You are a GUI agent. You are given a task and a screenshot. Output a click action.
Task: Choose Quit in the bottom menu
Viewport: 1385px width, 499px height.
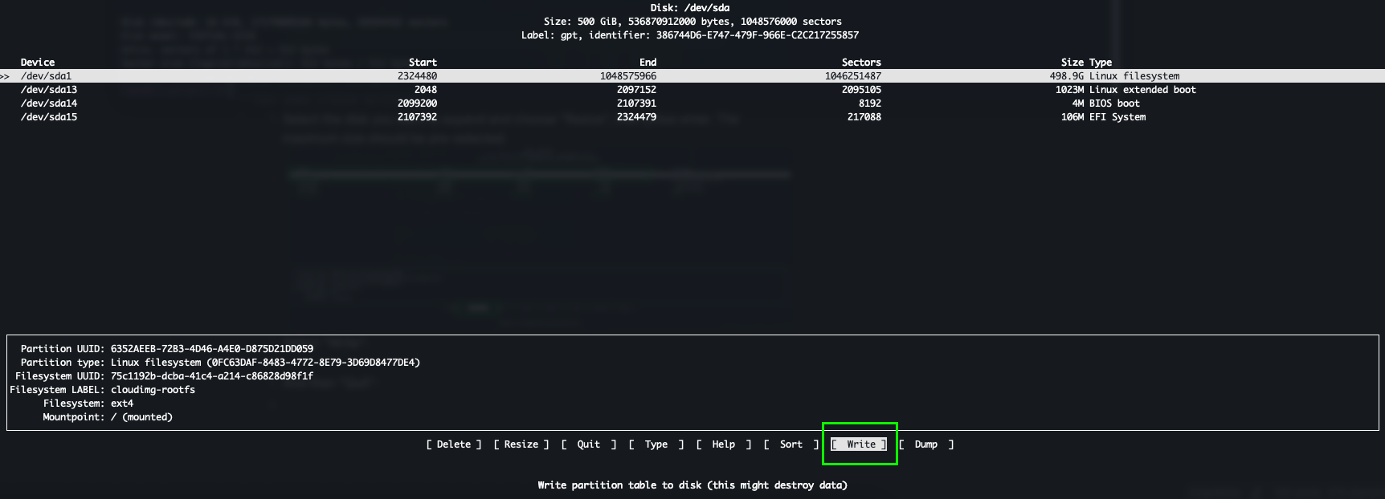(x=589, y=444)
